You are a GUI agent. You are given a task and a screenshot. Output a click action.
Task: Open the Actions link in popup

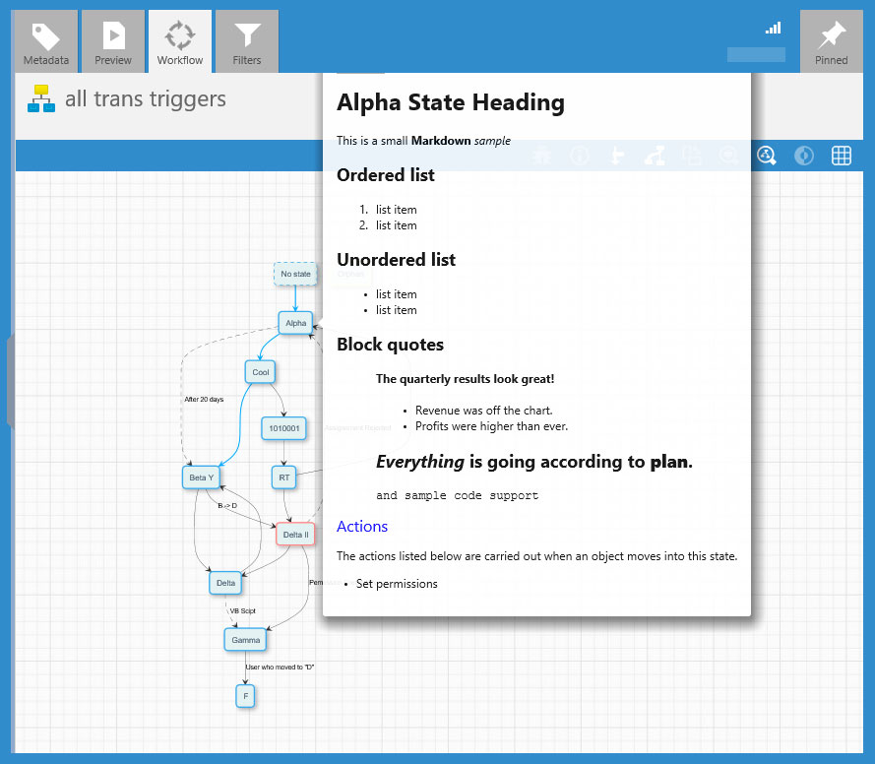point(362,527)
